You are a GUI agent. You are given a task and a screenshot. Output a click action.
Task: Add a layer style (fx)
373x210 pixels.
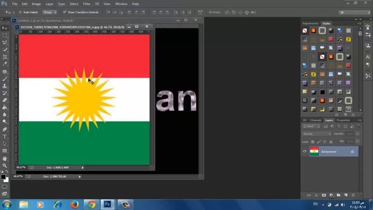click(x=316, y=195)
